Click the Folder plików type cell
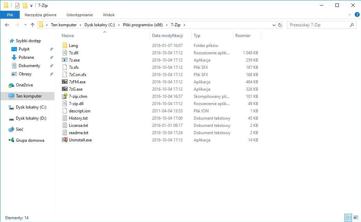361x222 pixels. (206, 46)
